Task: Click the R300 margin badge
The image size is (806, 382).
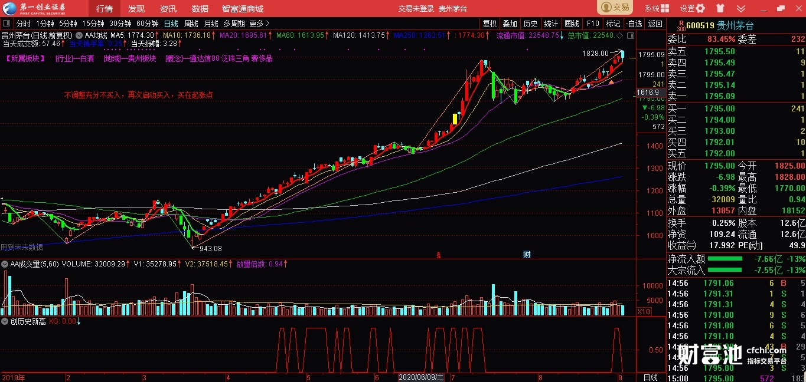Action: pyautogui.click(x=681, y=25)
